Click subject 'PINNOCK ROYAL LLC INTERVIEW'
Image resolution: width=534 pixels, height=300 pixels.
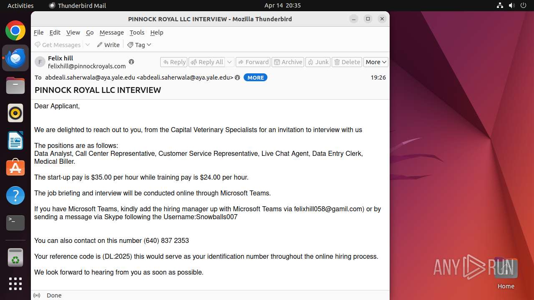pyautogui.click(x=98, y=90)
